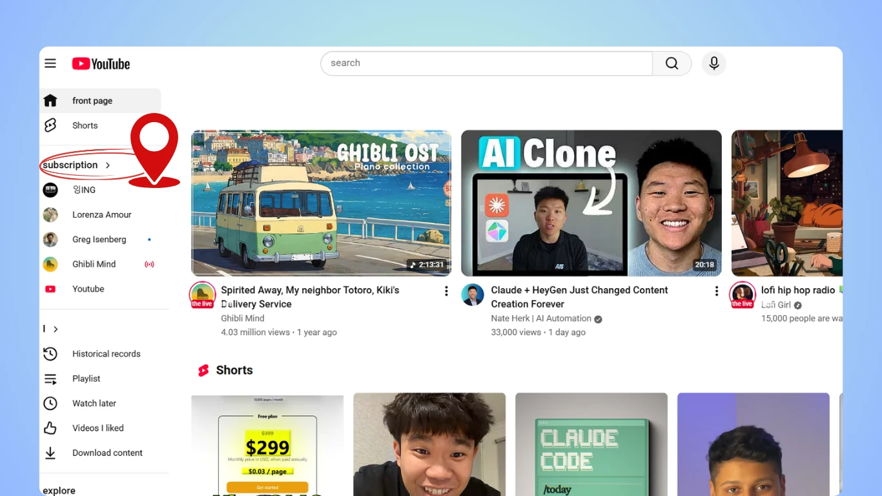Screen dimensions: 882x496
Task: Open the Claude Code short thumbnail
Action: coord(591,444)
